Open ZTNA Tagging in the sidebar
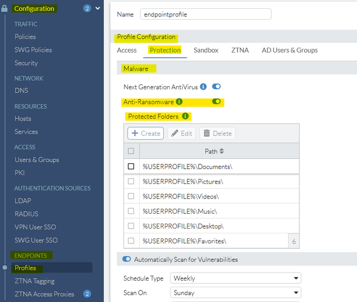The width and height of the screenshot is (357, 302). [35, 281]
